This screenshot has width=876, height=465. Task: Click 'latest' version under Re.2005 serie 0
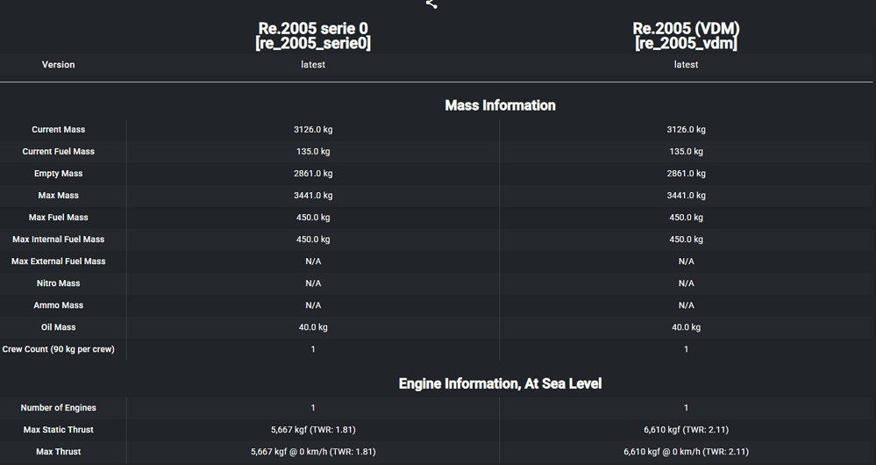pyautogui.click(x=313, y=65)
